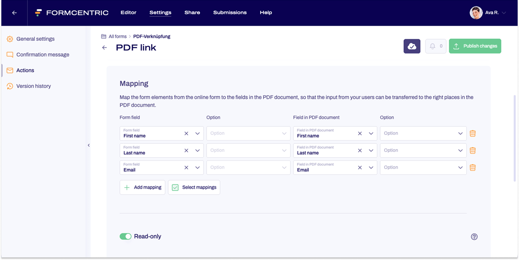
Task: Switch to the Settings tab
Action: 160,12
